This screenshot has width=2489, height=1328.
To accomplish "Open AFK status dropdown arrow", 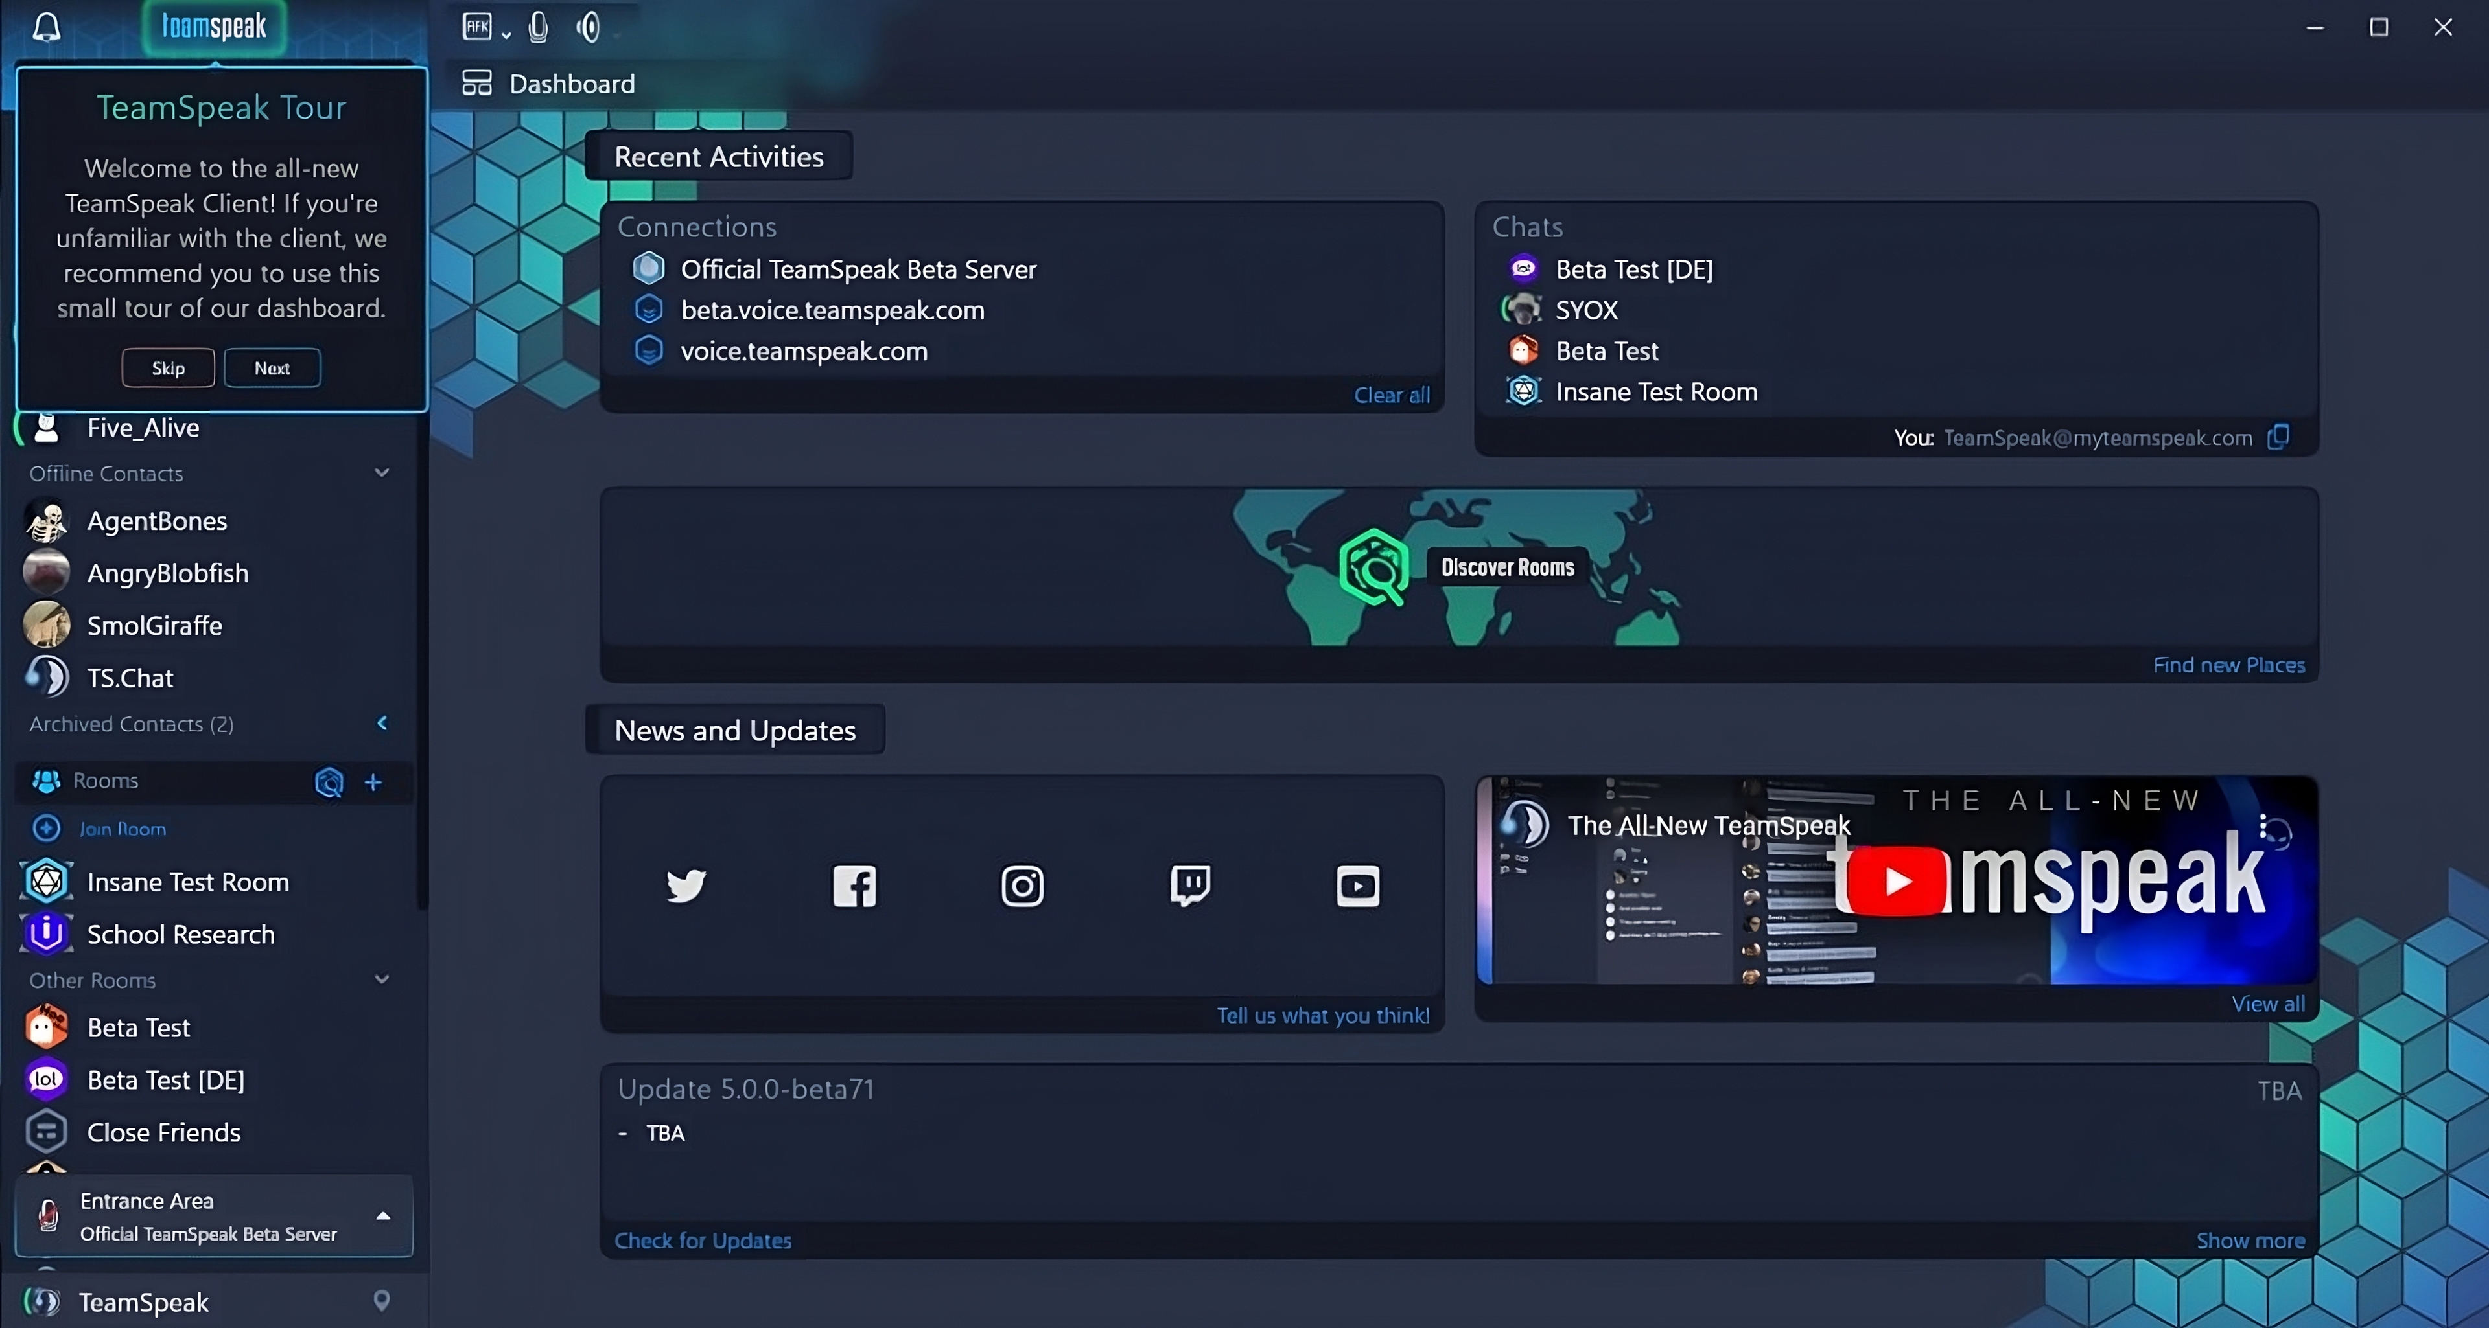I will [506, 35].
